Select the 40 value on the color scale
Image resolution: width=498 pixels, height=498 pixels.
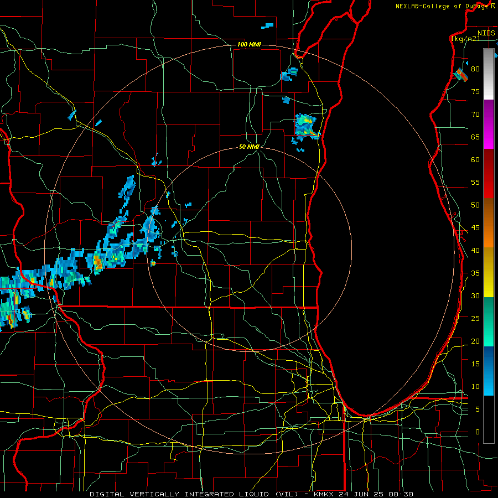click(475, 250)
